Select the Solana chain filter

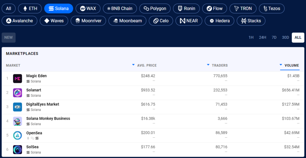tap(59, 9)
